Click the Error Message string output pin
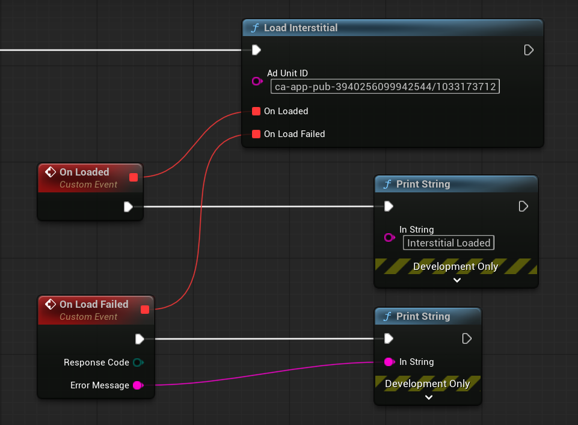578x425 pixels. pos(138,385)
